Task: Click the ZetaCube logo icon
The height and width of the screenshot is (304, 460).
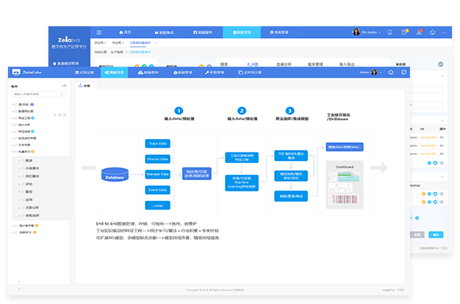Action: point(16,72)
